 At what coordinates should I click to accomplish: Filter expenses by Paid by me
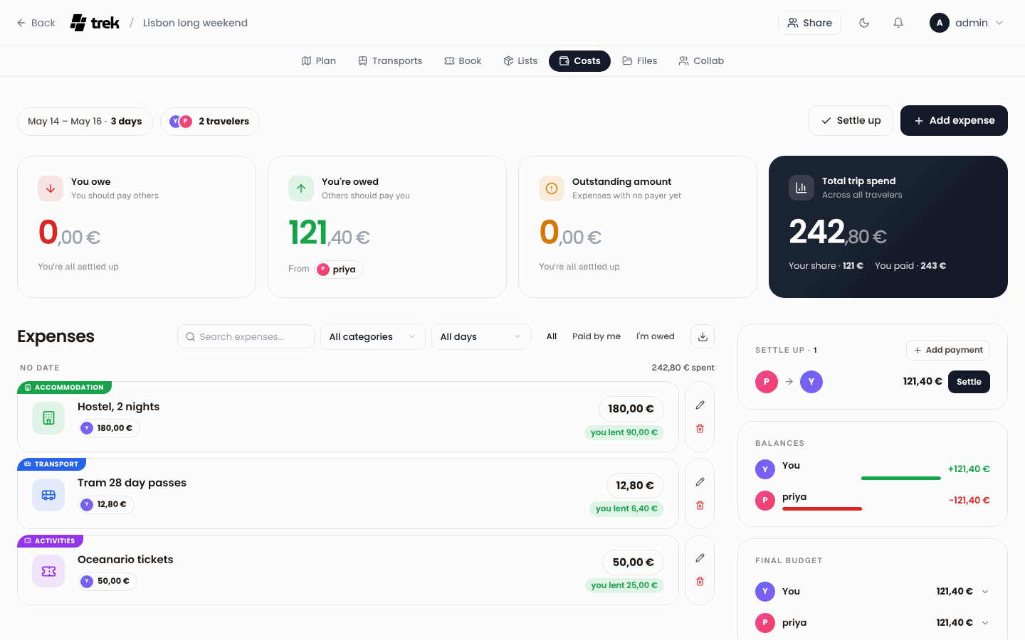click(x=596, y=336)
